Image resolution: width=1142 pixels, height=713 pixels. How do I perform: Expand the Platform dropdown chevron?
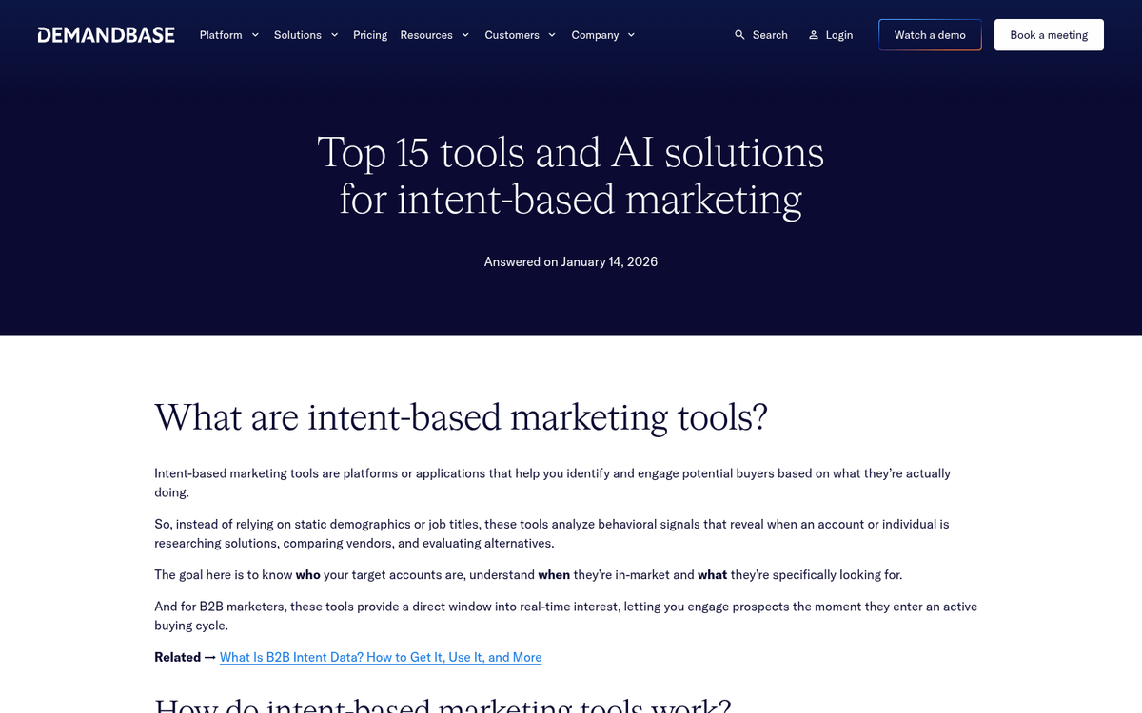pyautogui.click(x=255, y=35)
